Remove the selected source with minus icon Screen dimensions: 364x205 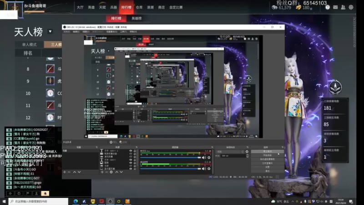tap(106, 172)
